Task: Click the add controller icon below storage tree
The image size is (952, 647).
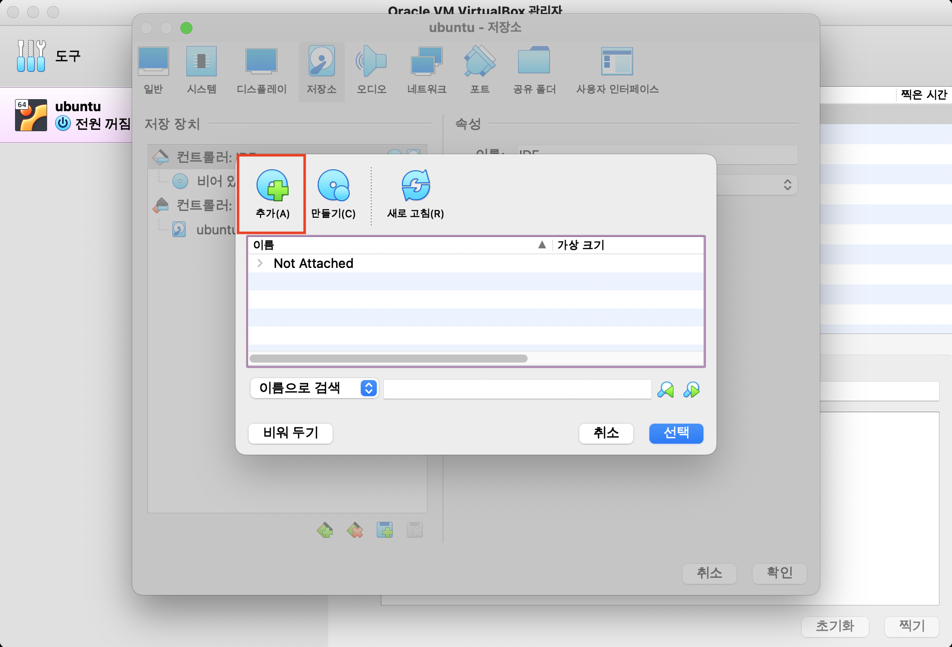Action: point(325,530)
